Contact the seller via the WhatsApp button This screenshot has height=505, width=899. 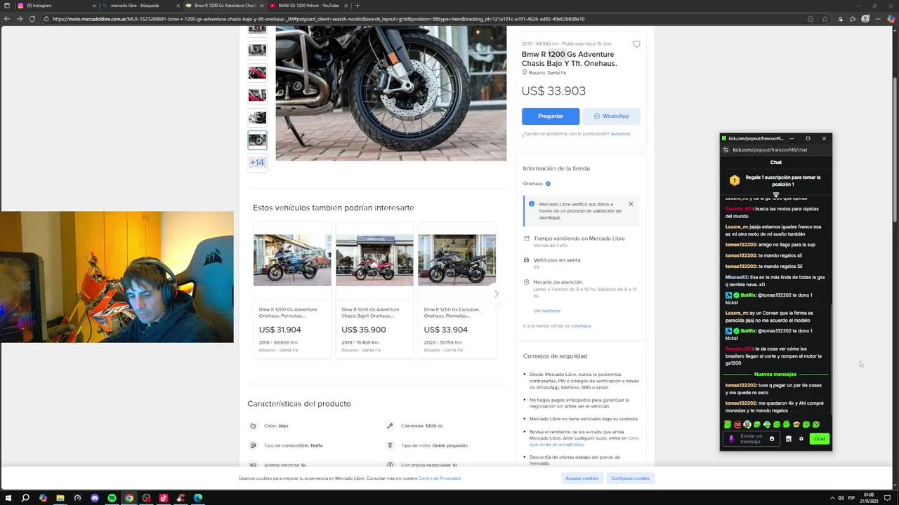[x=611, y=116]
